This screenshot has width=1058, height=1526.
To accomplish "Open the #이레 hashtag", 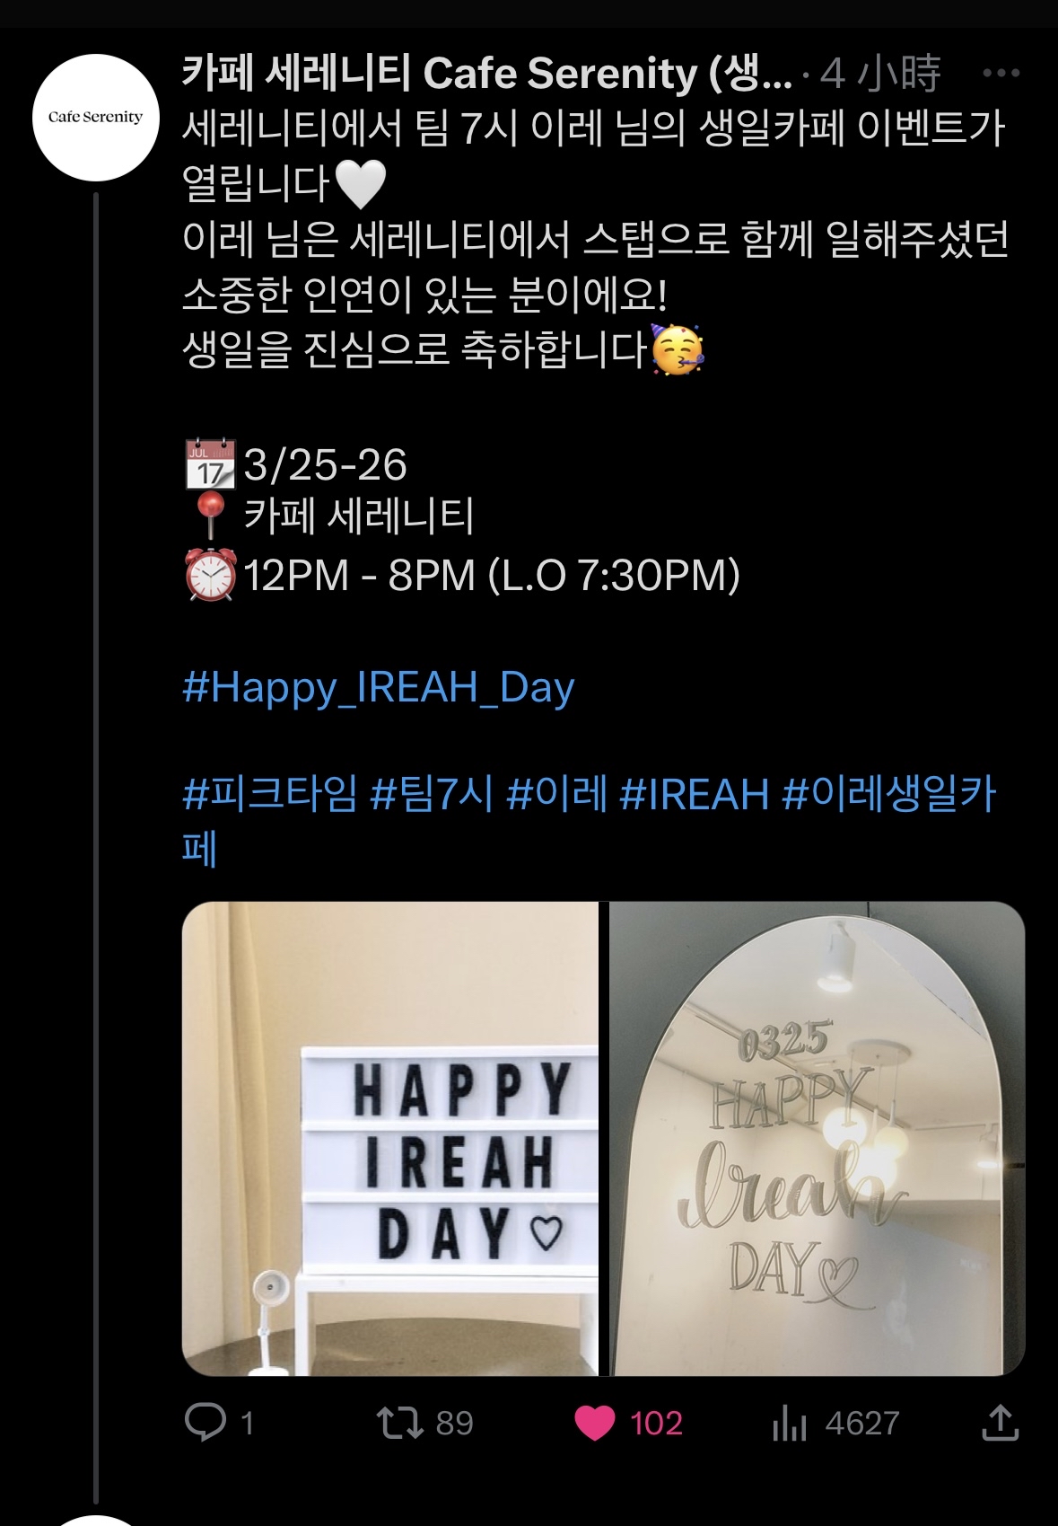I will [x=556, y=795].
